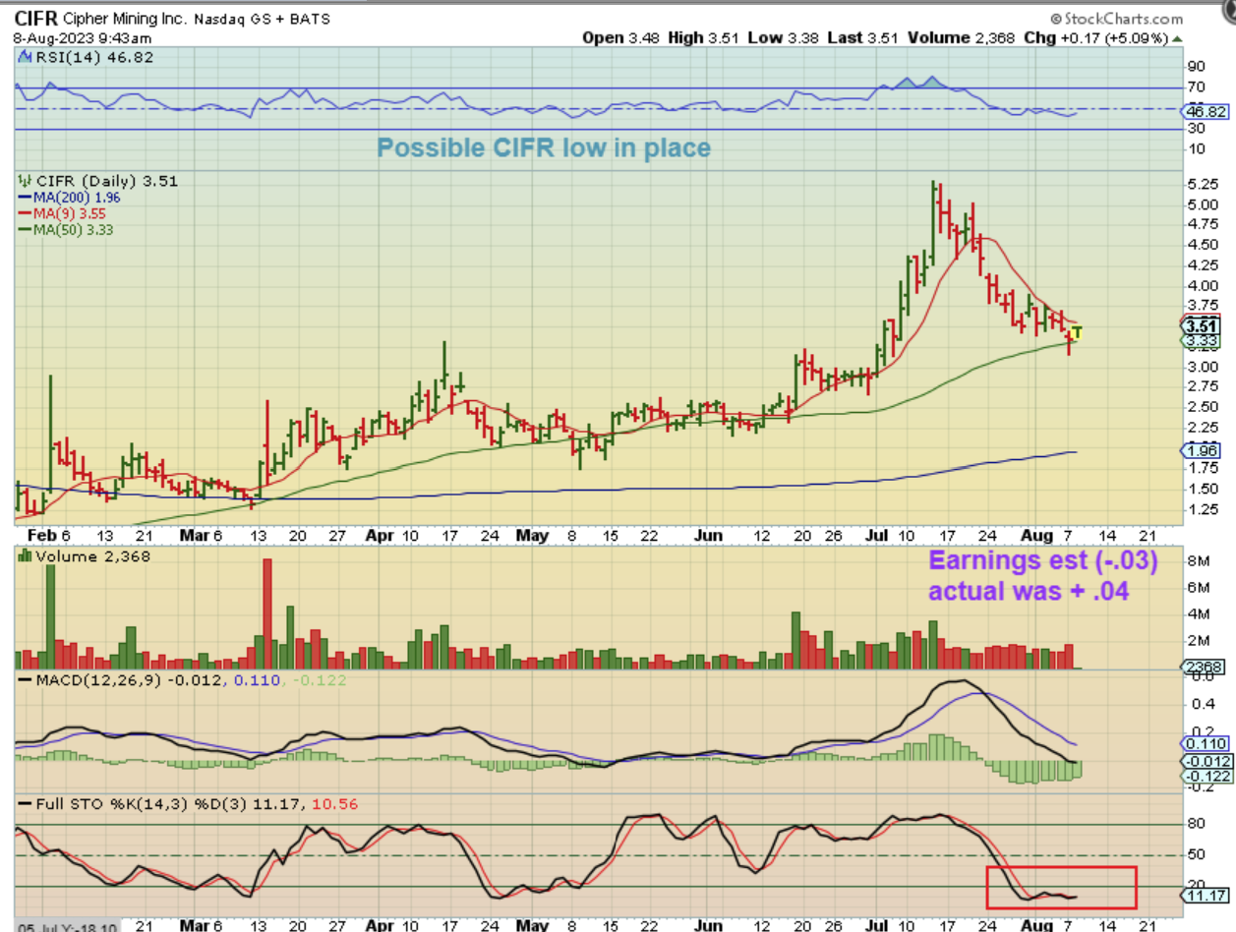The width and height of the screenshot is (1236, 932).
Task: Click the 11.17 stochastic value tag on right
Action: pyautogui.click(x=1207, y=897)
